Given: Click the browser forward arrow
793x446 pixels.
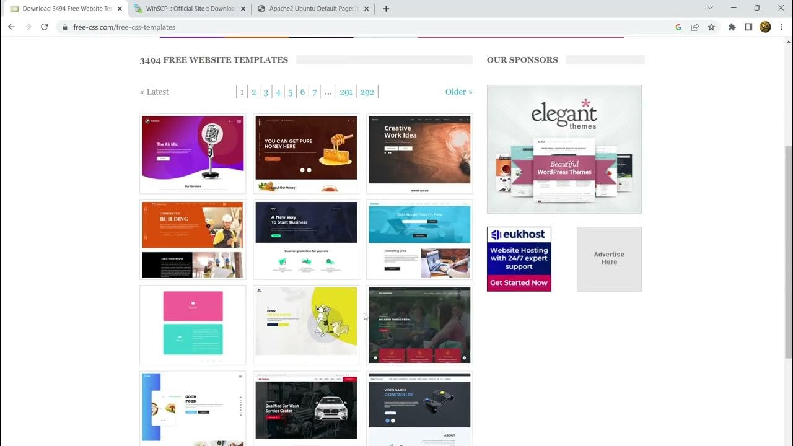Looking at the screenshot, I should point(28,27).
